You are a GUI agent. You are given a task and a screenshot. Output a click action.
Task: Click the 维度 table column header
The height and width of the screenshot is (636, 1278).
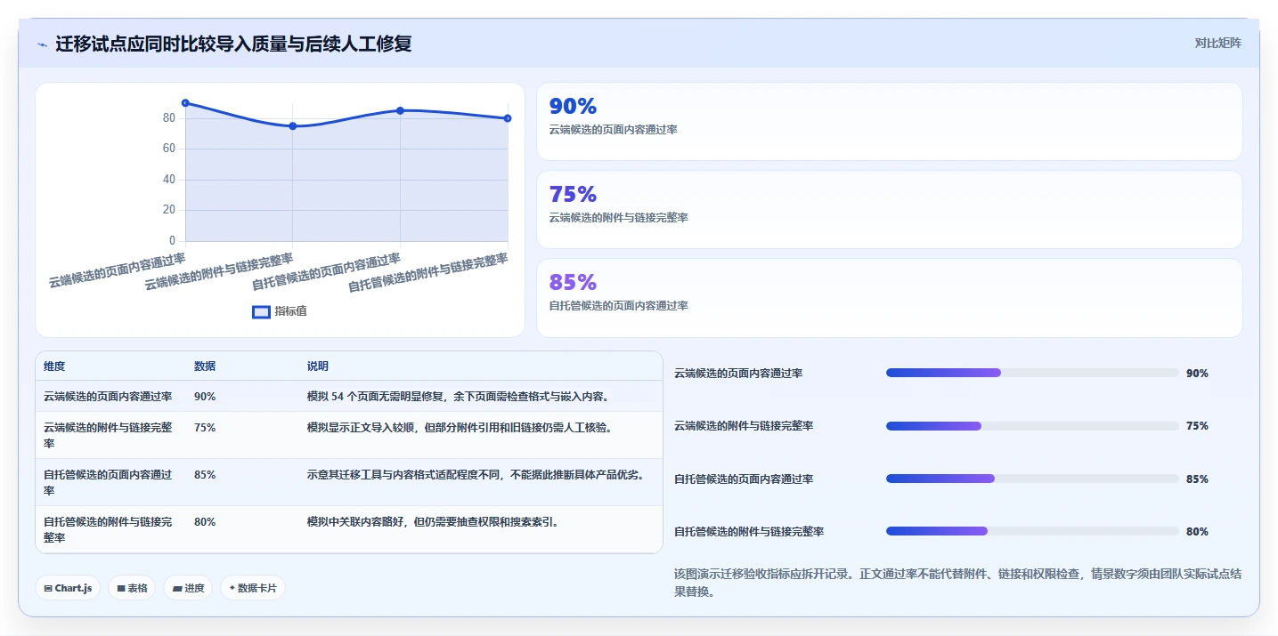pyautogui.click(x=54, y=366)
